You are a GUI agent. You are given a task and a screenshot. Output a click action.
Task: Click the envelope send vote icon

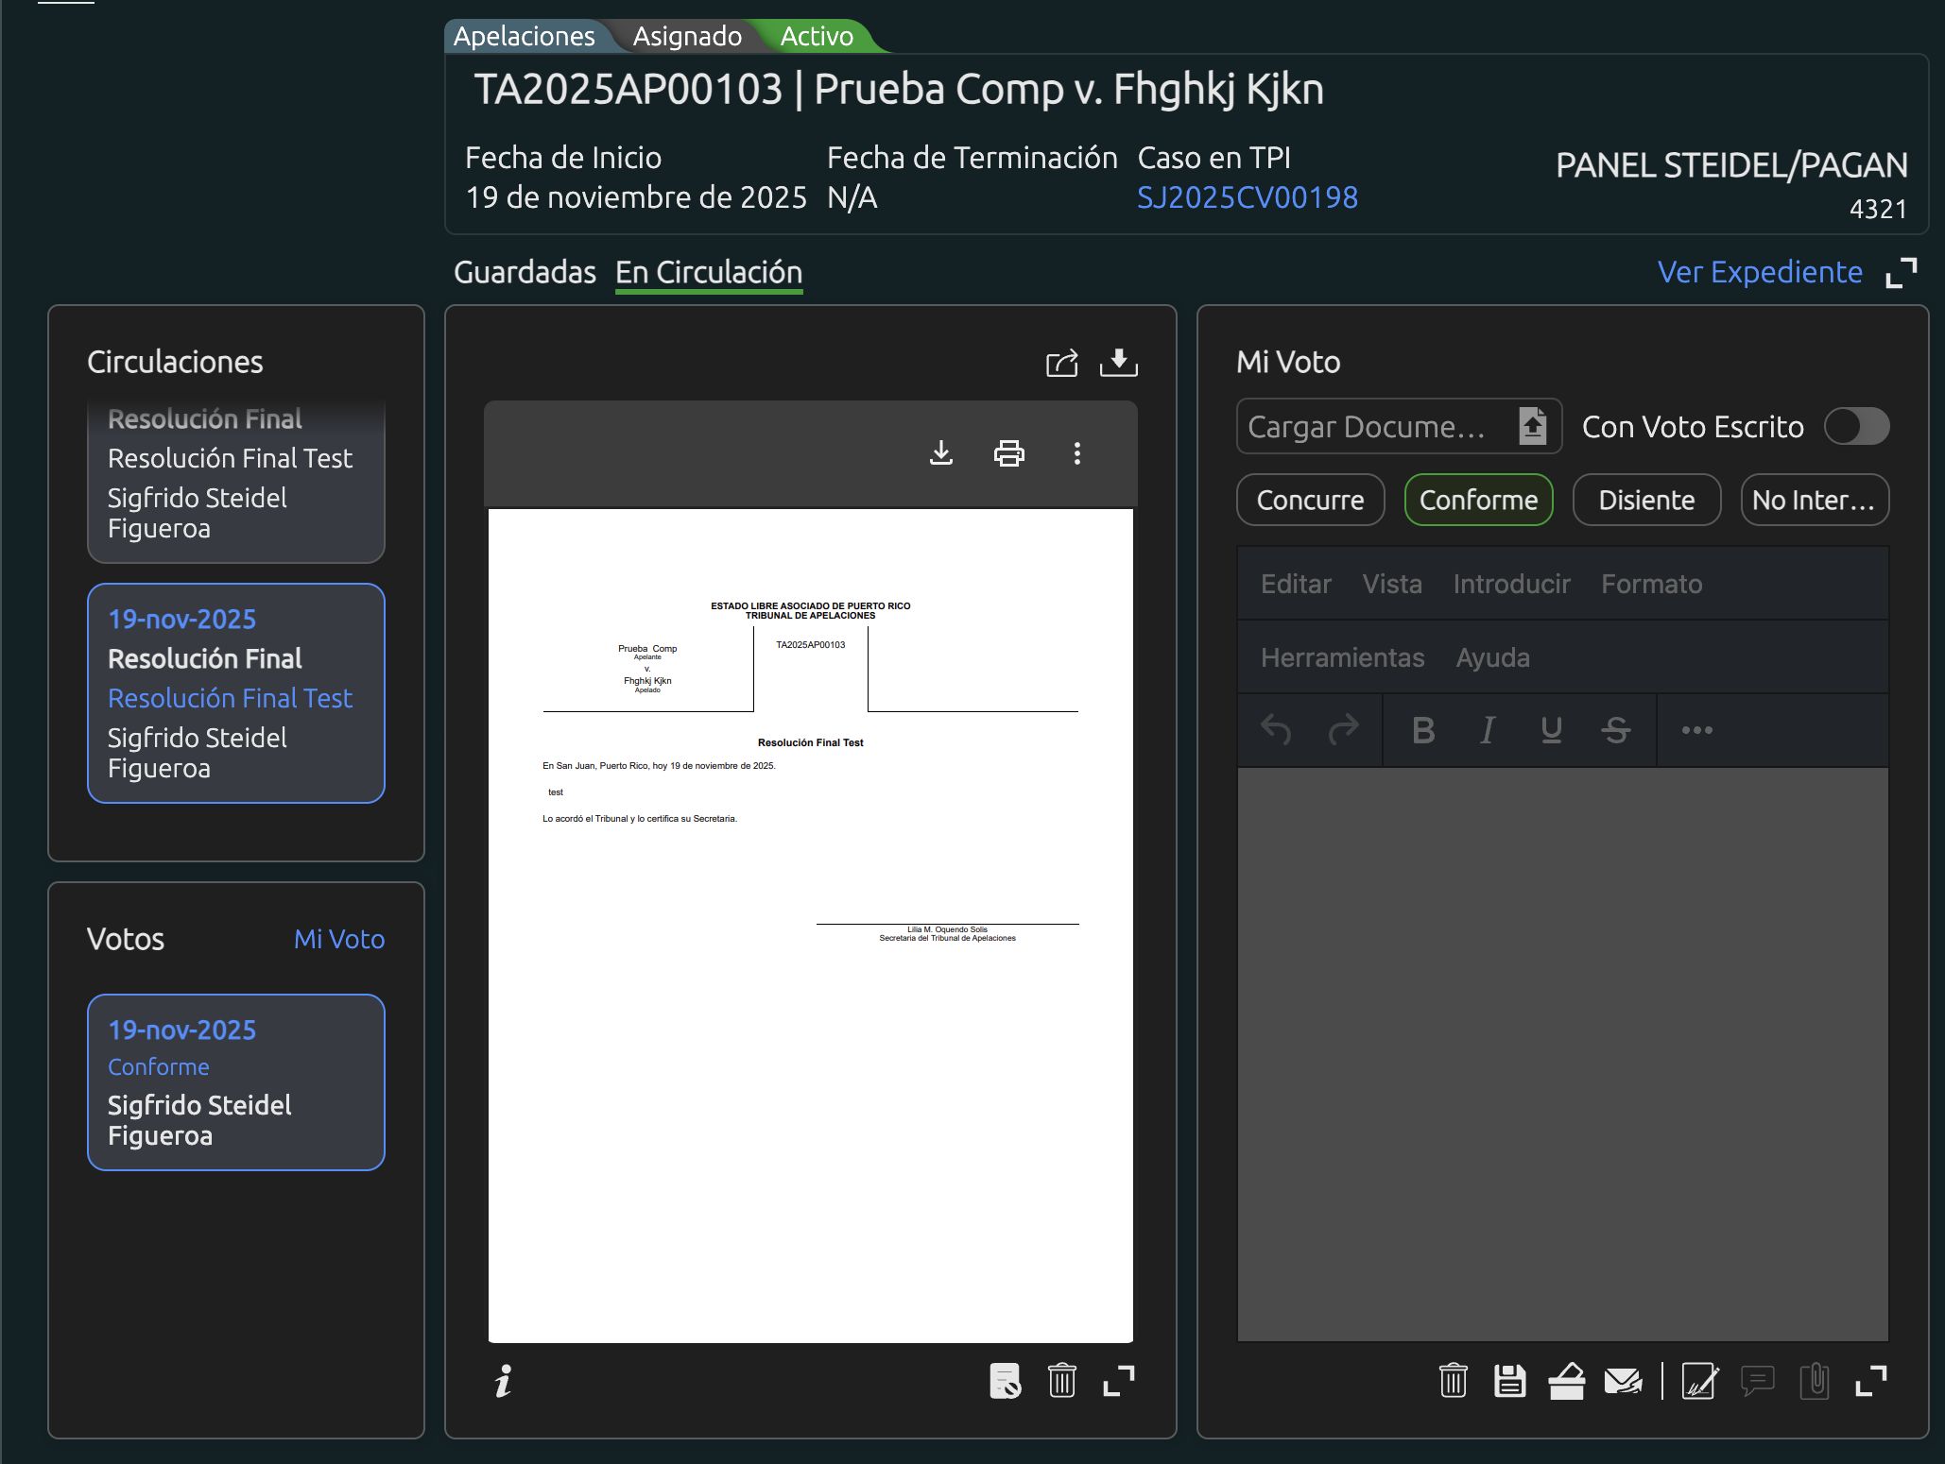[x=1623, y=1382]
